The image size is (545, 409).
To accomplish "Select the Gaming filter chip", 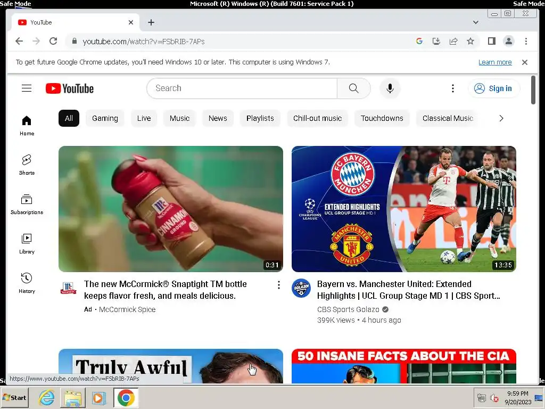I will click(105, 118).
